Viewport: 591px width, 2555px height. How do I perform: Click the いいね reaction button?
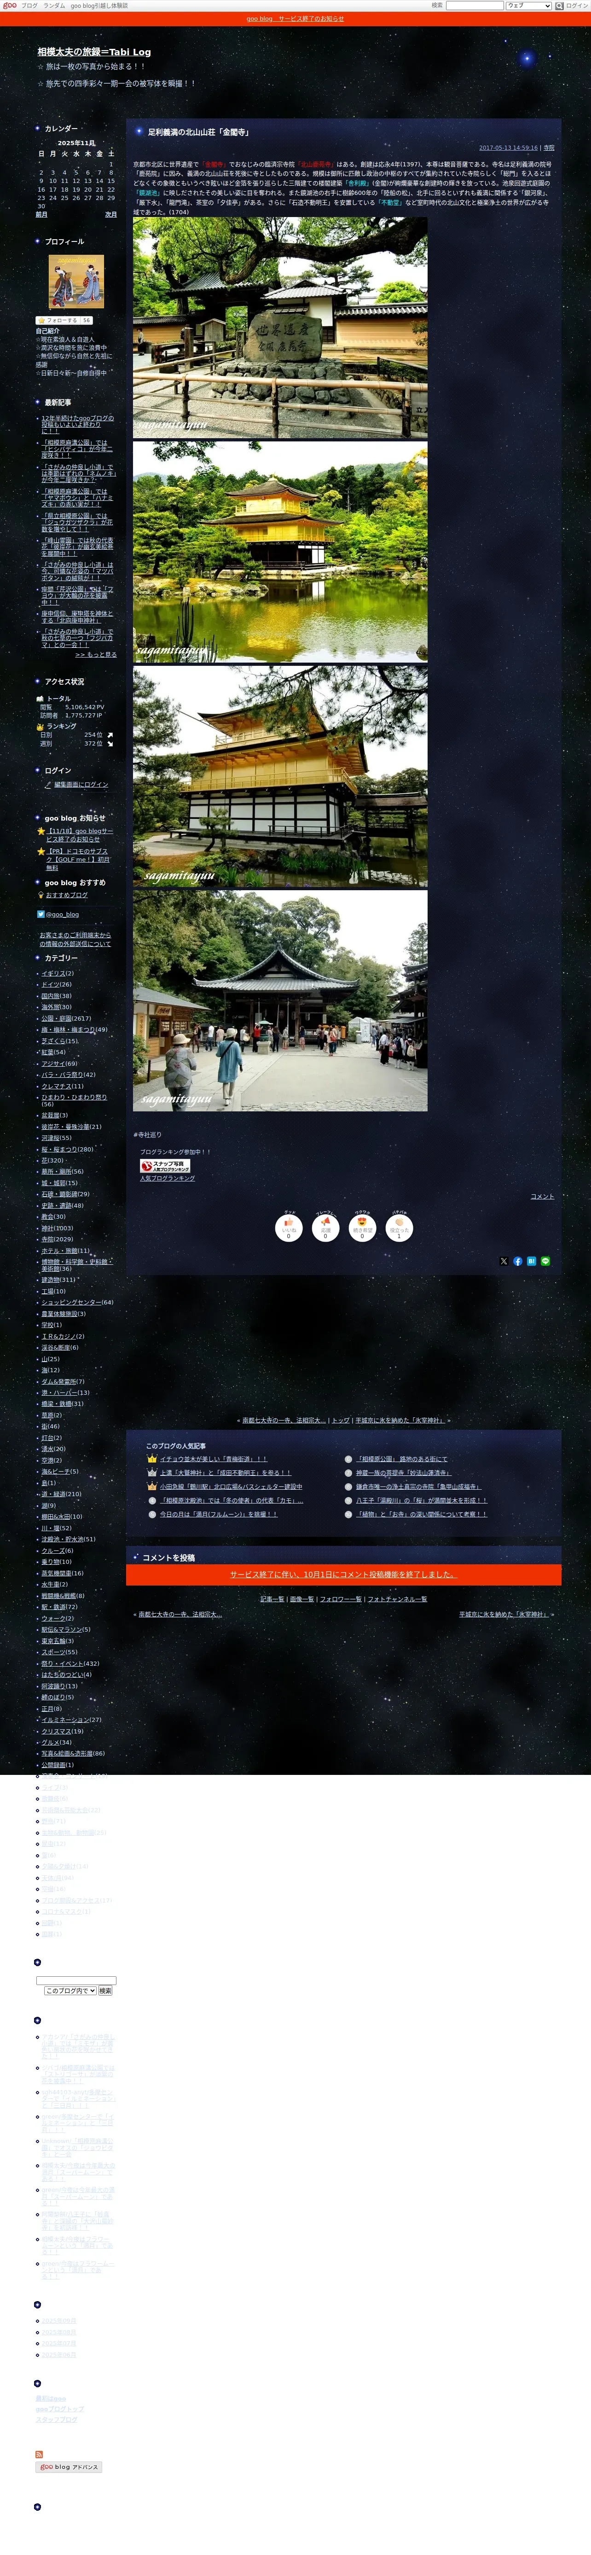coord(289,1229)
